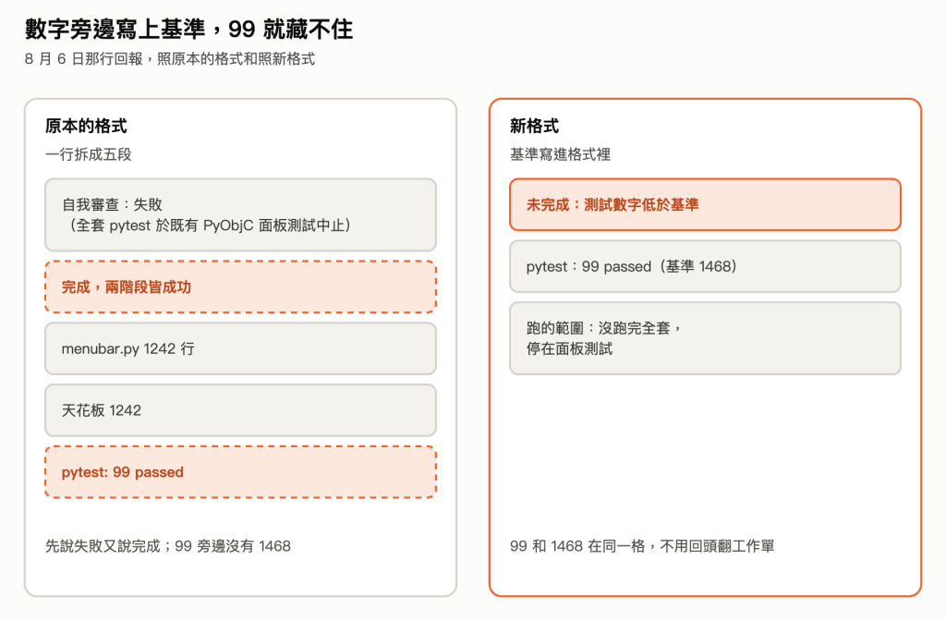Click the「一行拆成五段」caption
The width and height of the screenshot is (946, 621).
point(89,154)
